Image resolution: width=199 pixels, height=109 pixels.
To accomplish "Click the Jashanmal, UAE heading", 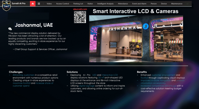I will pyautogui.click(x=34, y=25).
